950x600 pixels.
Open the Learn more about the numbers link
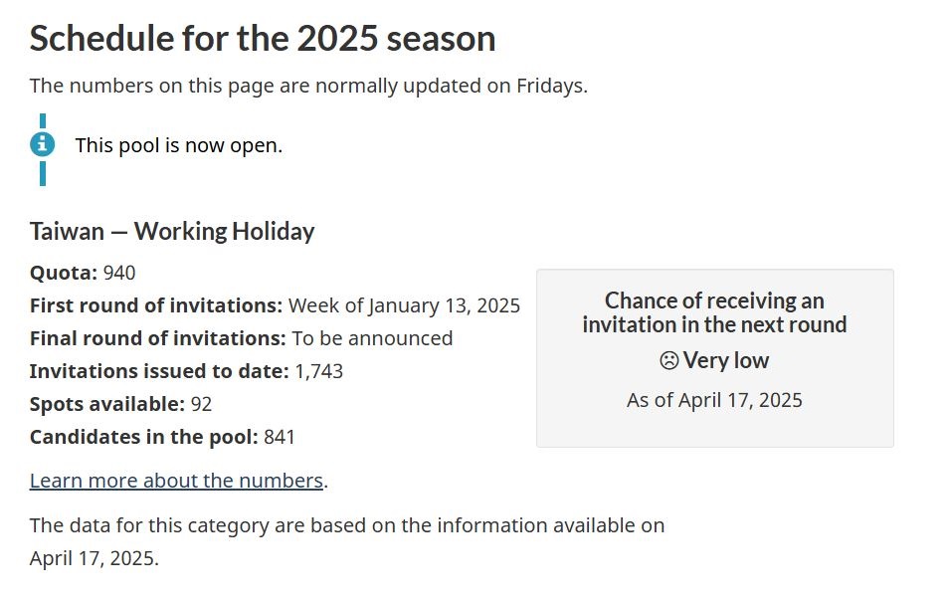(x=176, y=481)
